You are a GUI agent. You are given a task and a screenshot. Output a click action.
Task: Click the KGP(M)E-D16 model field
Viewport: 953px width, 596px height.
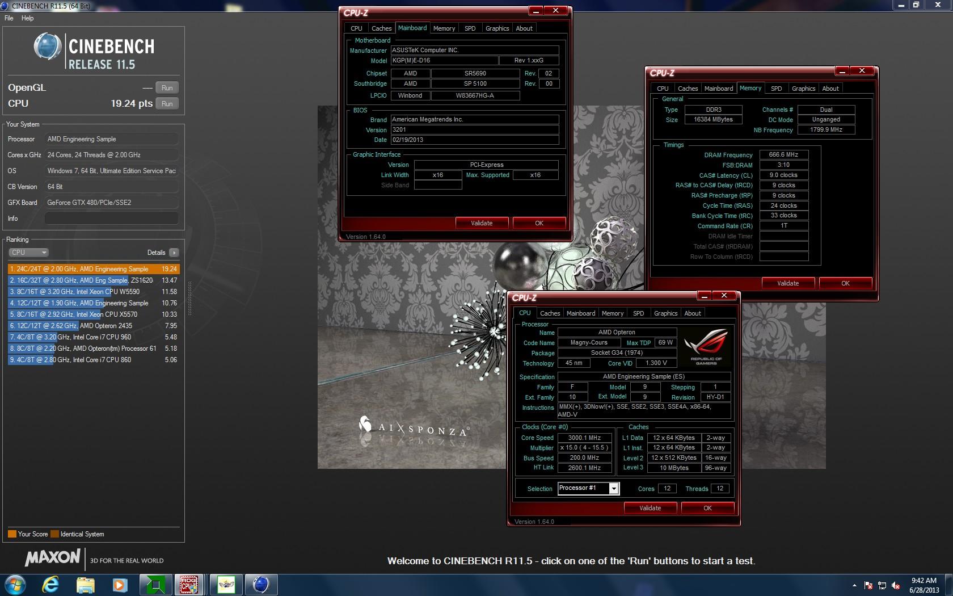pos(444,61)
